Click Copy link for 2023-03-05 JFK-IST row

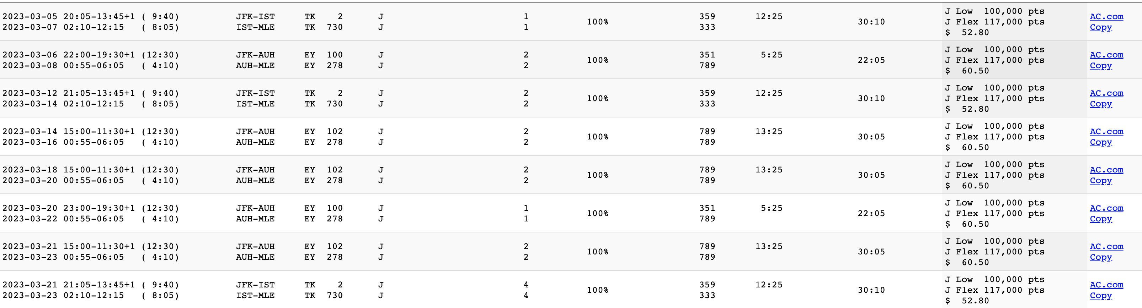1101,27
